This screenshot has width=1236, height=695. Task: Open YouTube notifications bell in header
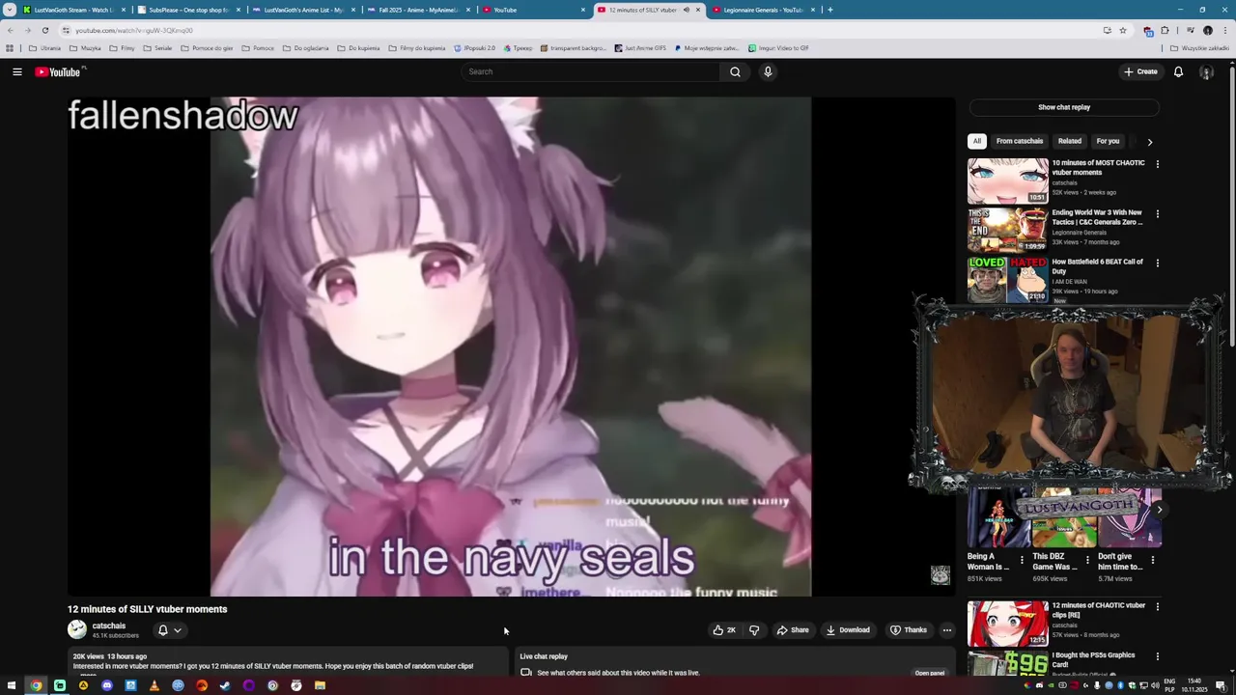(1178, 71)
